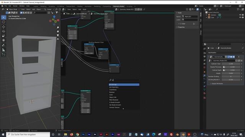Switch perspective/orthographic grid icon in viewport
The image size is (245, 137).
click(x=58, y=39)
